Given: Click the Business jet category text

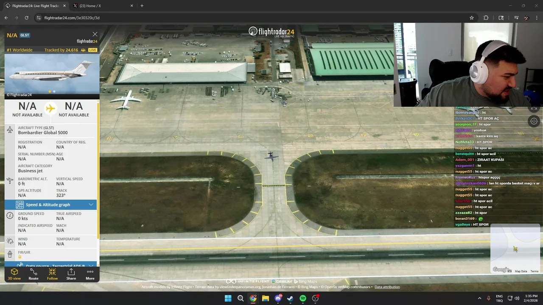Looking at the screenshot, I should click(x=30, y=171).
